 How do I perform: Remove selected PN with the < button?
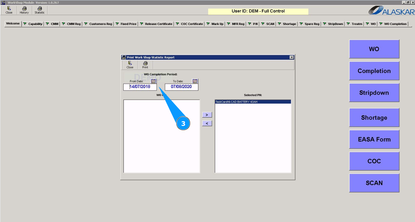click(x=207, y=123)
